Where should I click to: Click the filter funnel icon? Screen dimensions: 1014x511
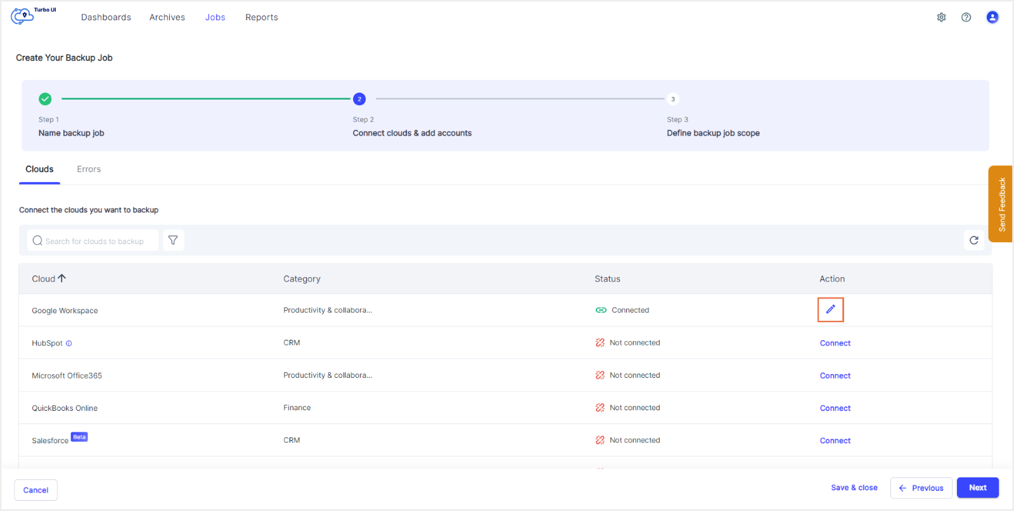click(x=173, y=240)
